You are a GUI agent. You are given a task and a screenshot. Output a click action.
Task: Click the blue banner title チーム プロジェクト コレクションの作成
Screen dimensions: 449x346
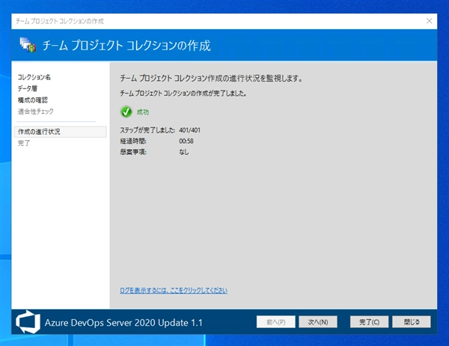pyautogui.click(x=126, y=46)
